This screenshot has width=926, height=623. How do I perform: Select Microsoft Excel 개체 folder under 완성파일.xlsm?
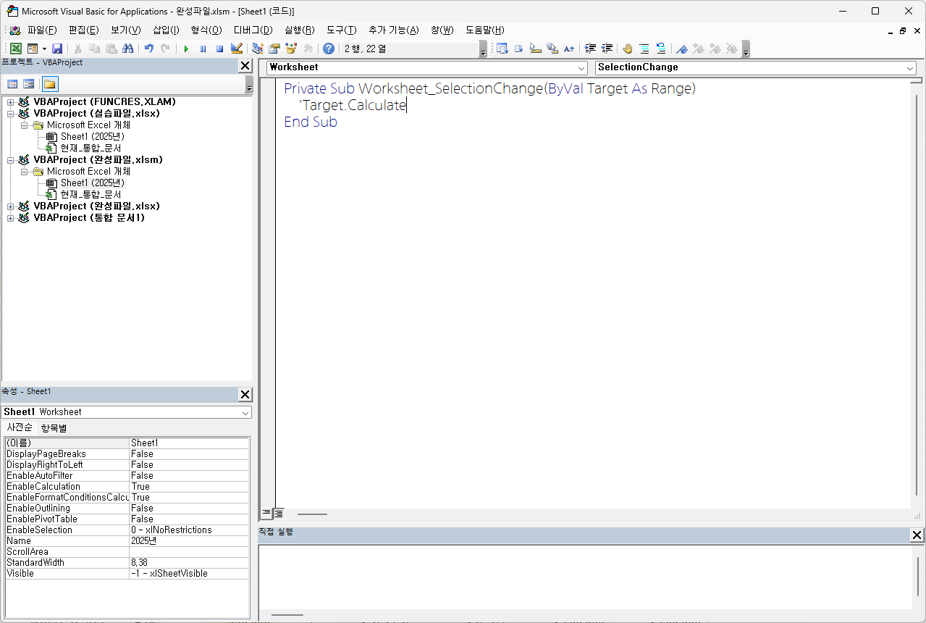click(x=88, y=171)
